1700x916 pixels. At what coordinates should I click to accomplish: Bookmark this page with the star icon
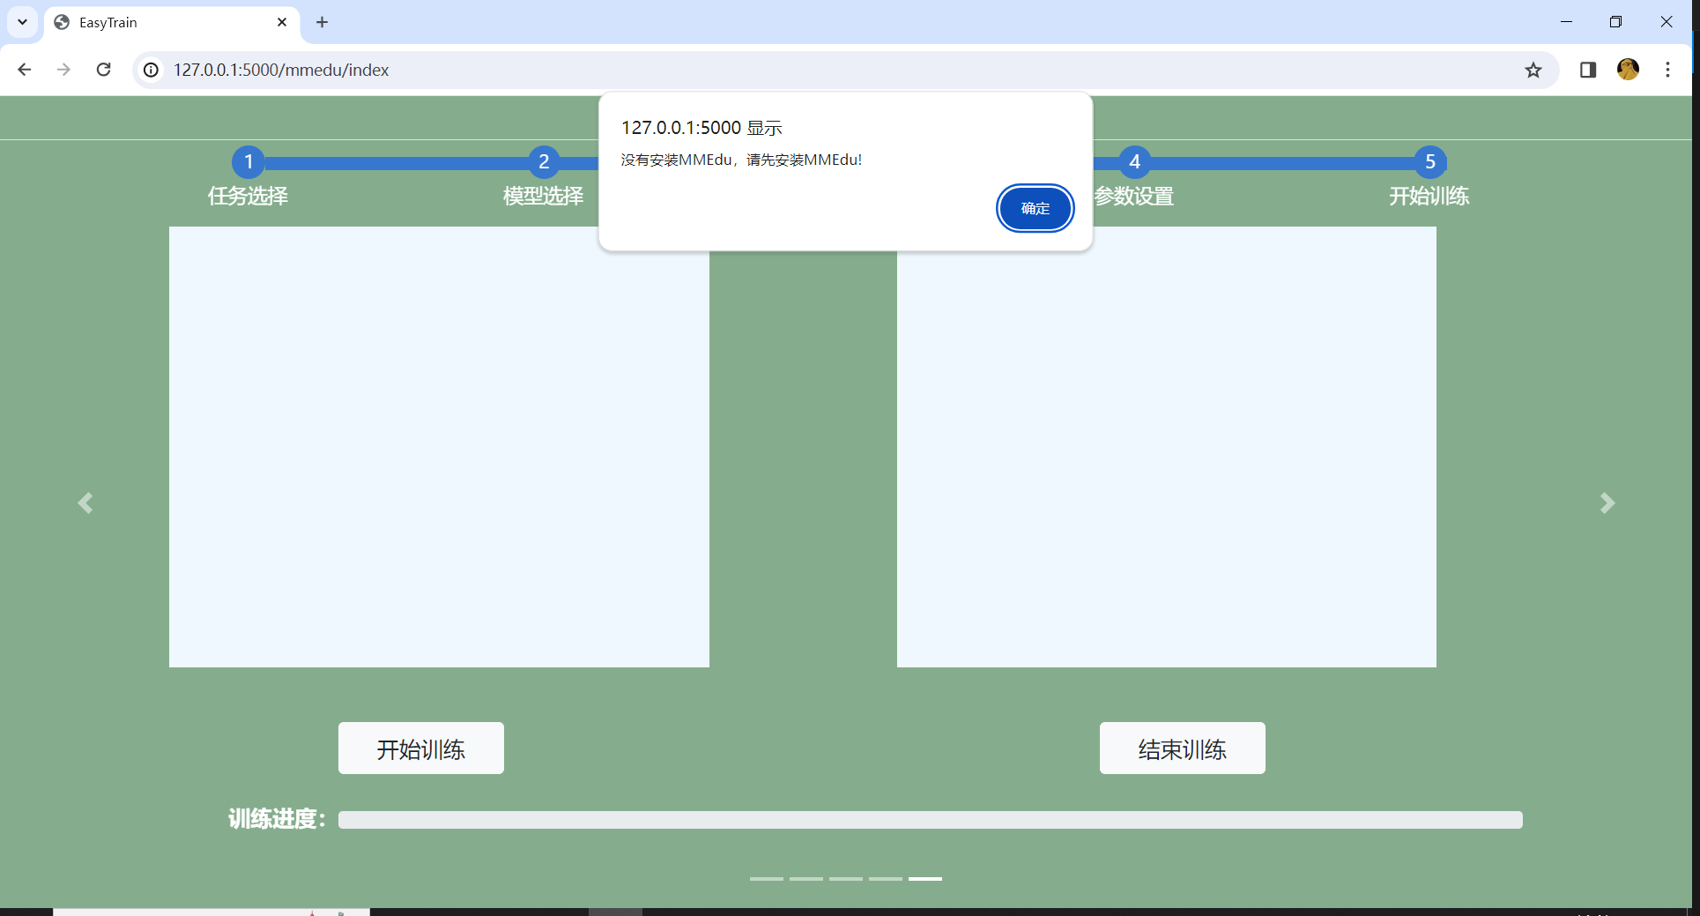1533,70
